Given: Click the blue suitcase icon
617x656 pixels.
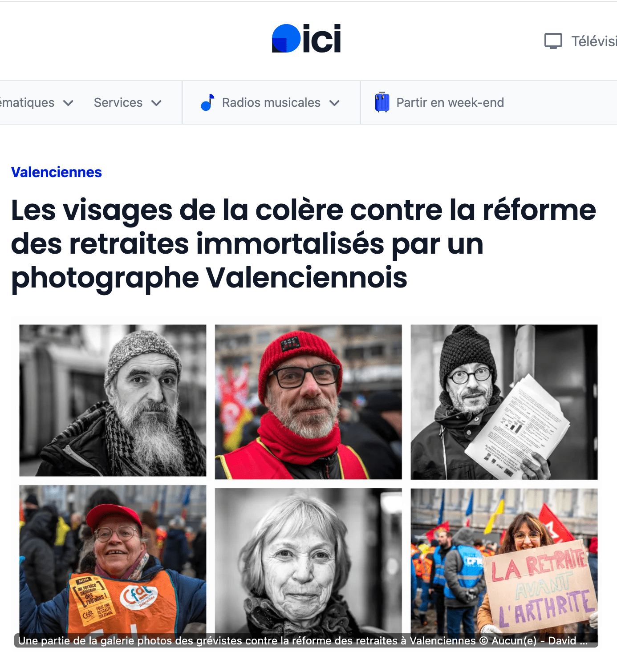Looking at the screenshot, I should (x=382, y=102).
